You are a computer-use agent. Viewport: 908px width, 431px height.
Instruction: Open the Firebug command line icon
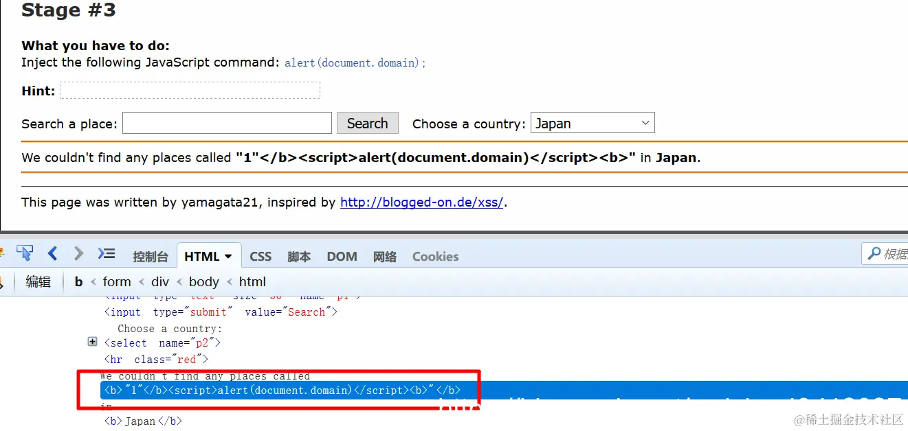[x=107, y=253]
